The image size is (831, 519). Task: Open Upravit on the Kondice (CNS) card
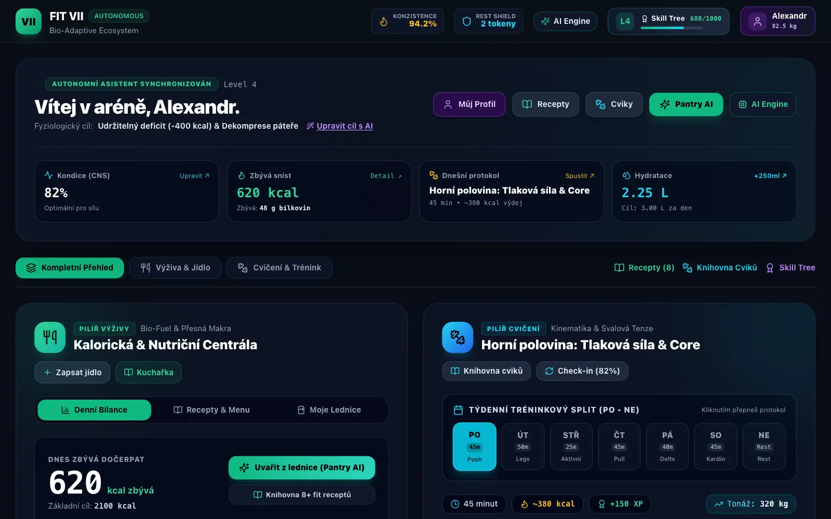coord(194,176)
